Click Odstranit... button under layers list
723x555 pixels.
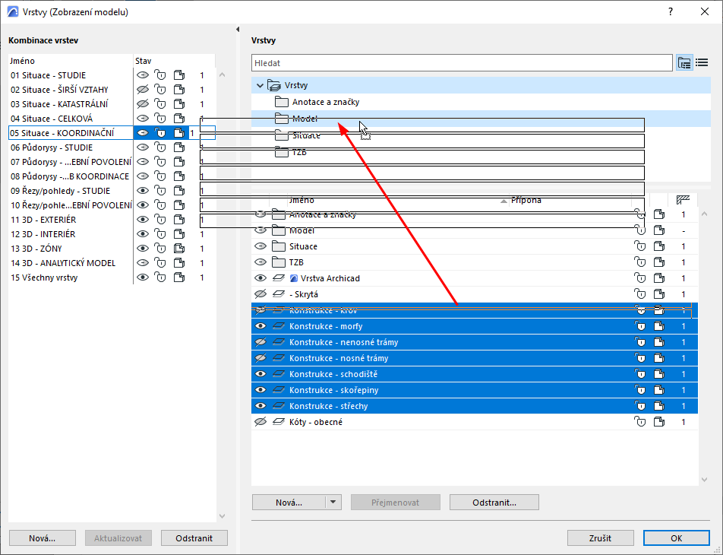click(x=494, y=502)
